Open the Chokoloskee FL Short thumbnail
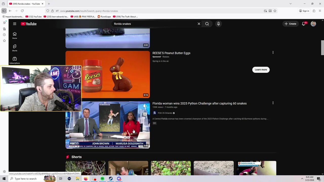Viewport: 324px width, 182px height. coord(256,168)
